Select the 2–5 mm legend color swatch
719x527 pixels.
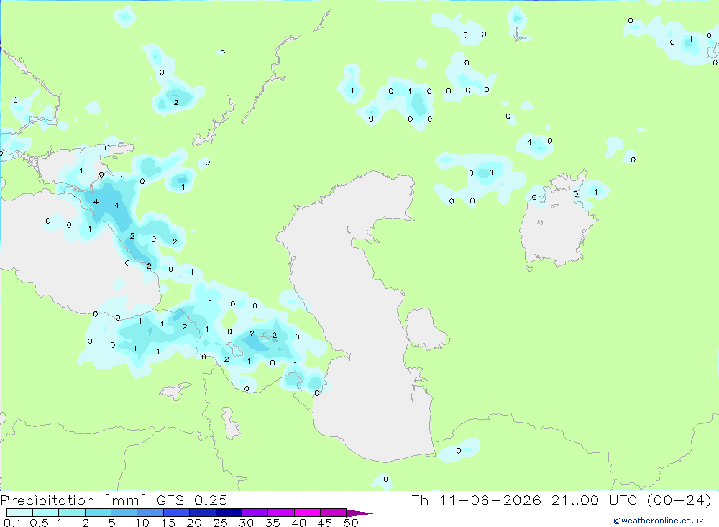pos(98,513)
